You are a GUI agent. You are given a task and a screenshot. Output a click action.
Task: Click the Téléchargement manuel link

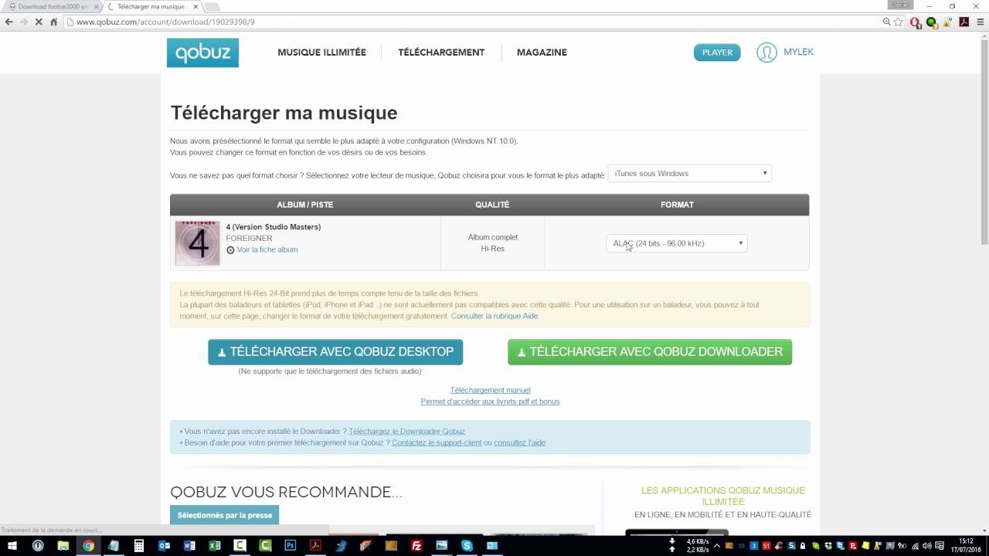[490, 390]
